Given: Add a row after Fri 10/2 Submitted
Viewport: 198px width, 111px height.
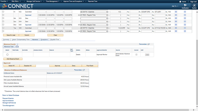Looking at the screenshot, I should point(176,12).
